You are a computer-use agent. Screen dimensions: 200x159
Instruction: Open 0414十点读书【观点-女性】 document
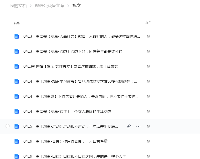67,111
